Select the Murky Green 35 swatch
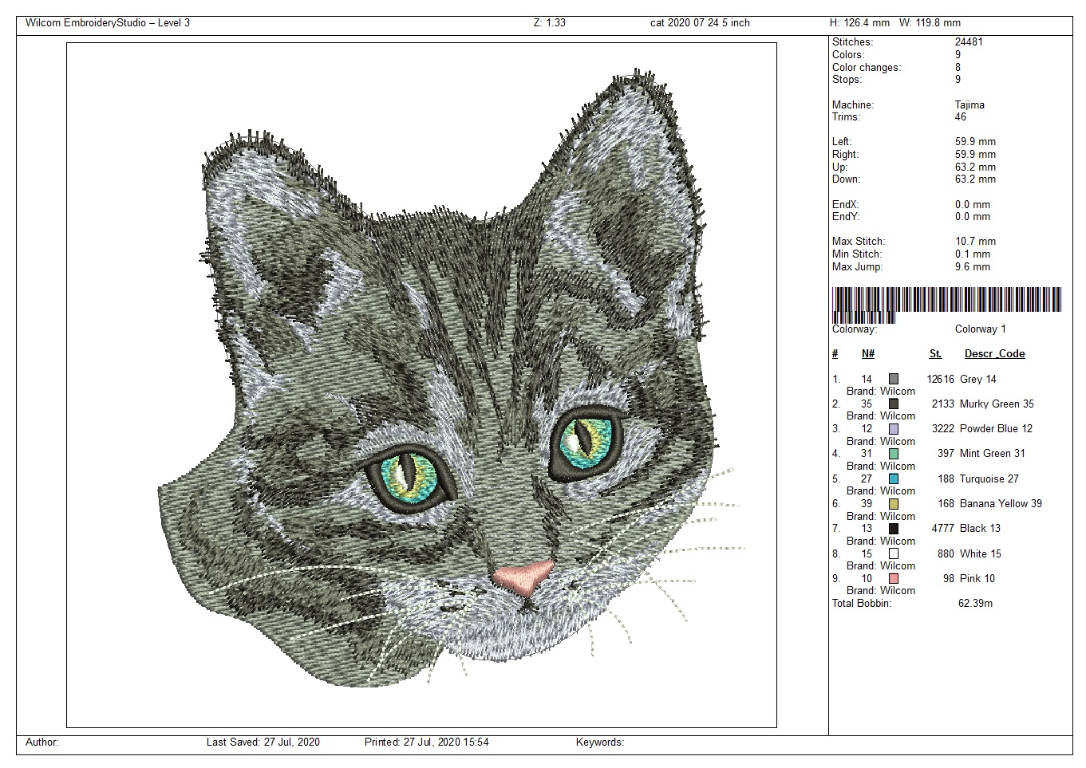This screenshot has height=768, width=1086. pos(894,404)
